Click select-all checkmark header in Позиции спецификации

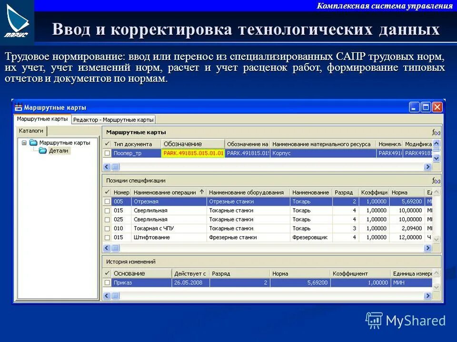point(107,192)
